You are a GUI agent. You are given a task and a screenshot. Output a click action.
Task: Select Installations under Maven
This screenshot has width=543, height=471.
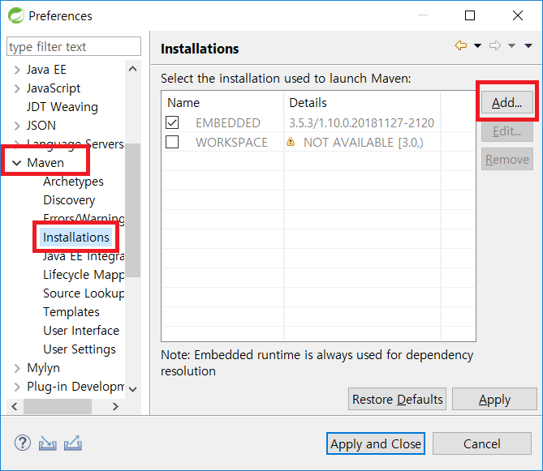(x=75, y=238)
